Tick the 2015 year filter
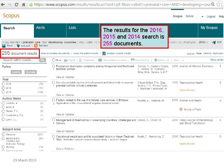This screenshot has width=224, height=168. pyautogui.click(x=3, y=88)
